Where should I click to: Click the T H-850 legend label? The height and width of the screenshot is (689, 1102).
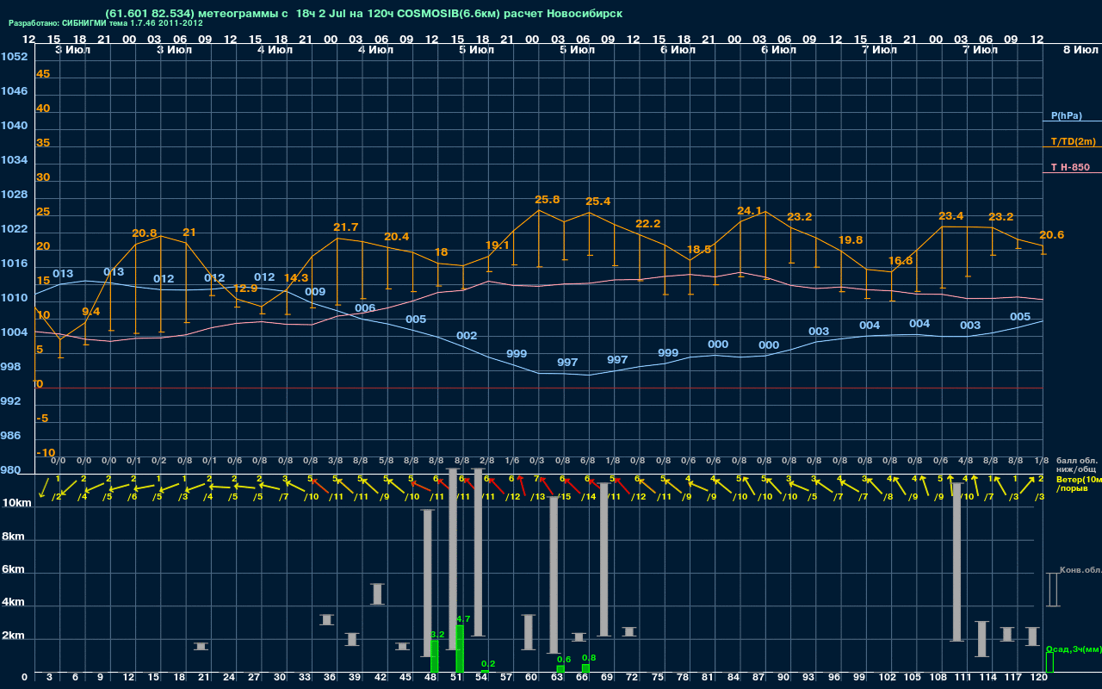(x=1069, y=167)
